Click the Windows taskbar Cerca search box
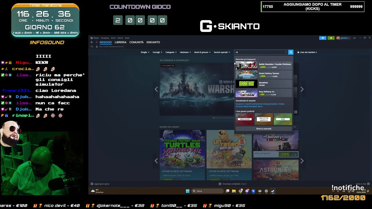 [x=208, y=191]
